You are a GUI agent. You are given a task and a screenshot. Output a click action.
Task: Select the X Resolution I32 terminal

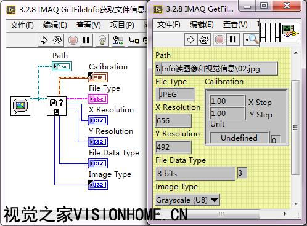[x=98, y=120]
